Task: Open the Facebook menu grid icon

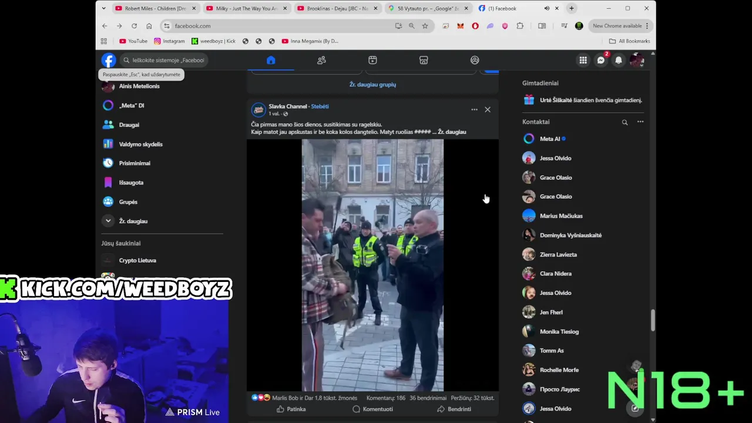Action: [x=583, y=60]
